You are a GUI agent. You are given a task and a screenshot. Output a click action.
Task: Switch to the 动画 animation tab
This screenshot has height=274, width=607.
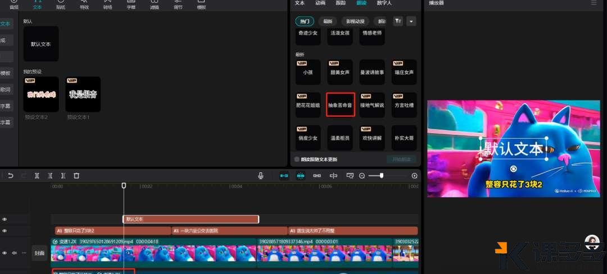(320, 3)
